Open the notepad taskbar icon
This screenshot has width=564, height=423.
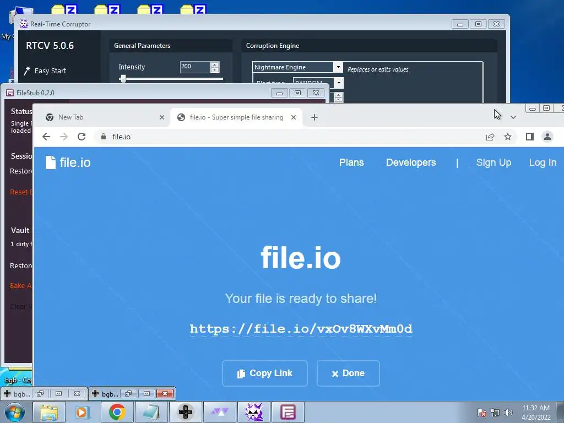tap(151, 412)
